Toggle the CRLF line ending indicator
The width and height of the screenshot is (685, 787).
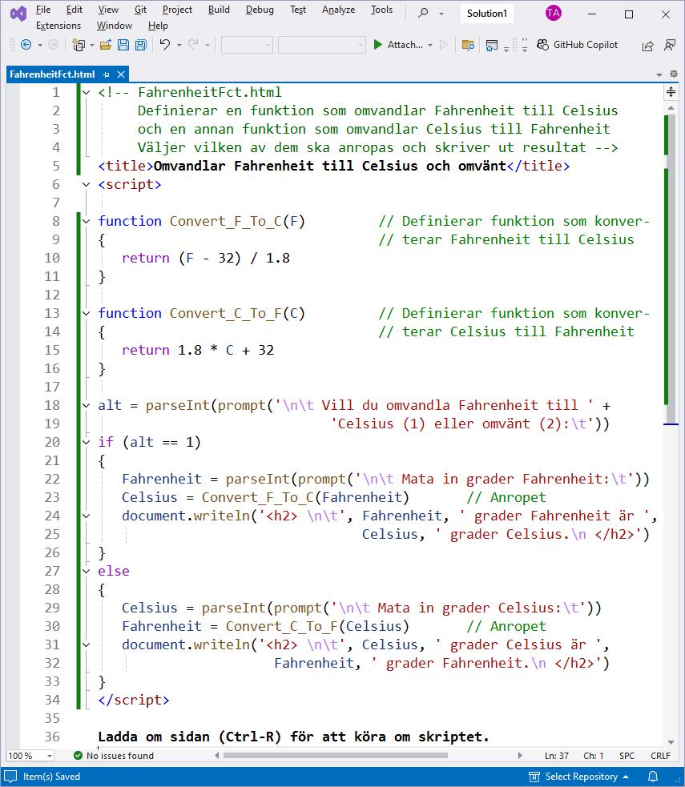[660, 756]
